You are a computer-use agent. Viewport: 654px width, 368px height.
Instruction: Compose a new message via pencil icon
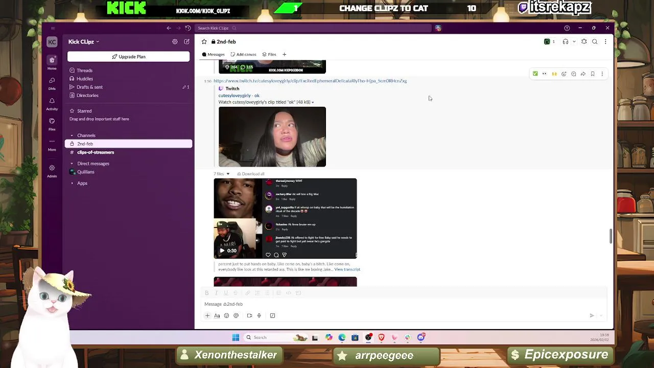tap(187, 41)
